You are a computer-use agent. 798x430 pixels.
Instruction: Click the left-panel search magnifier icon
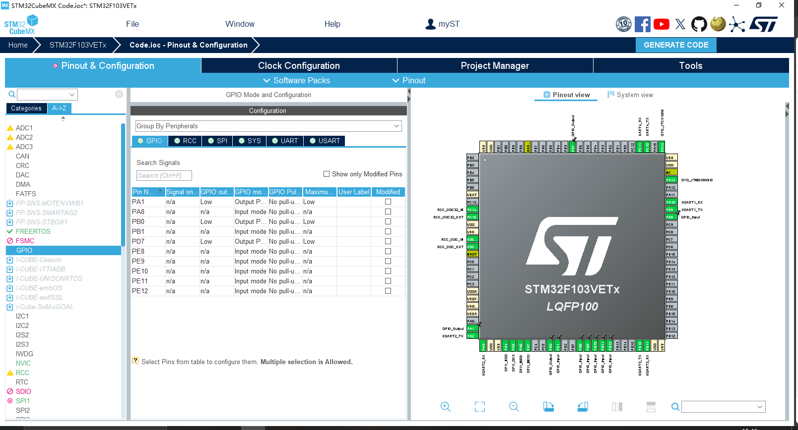(12, 94)
